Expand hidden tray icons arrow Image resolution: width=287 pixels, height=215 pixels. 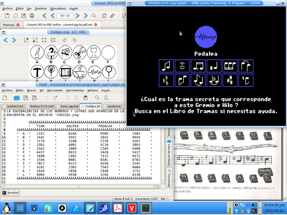260,208
